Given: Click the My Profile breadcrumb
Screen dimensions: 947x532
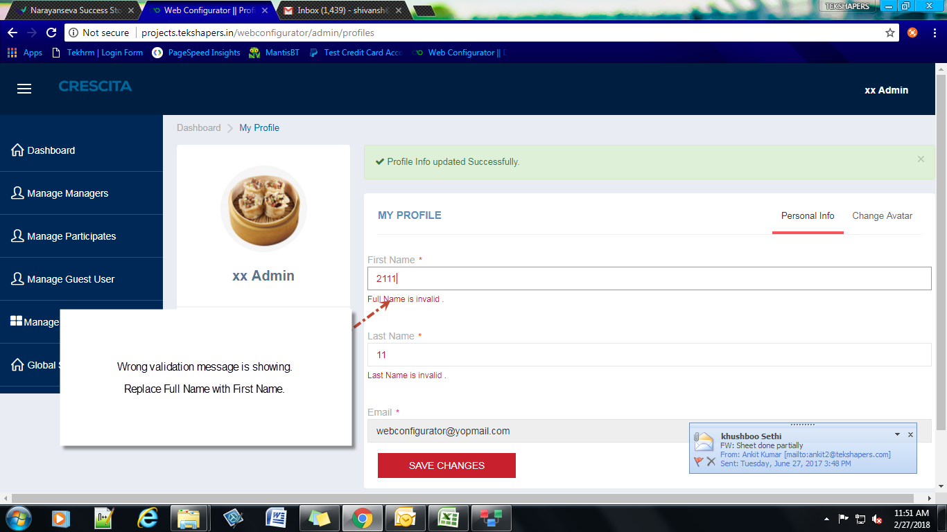Looking at the screenshot, I should [x=259, y=127].
